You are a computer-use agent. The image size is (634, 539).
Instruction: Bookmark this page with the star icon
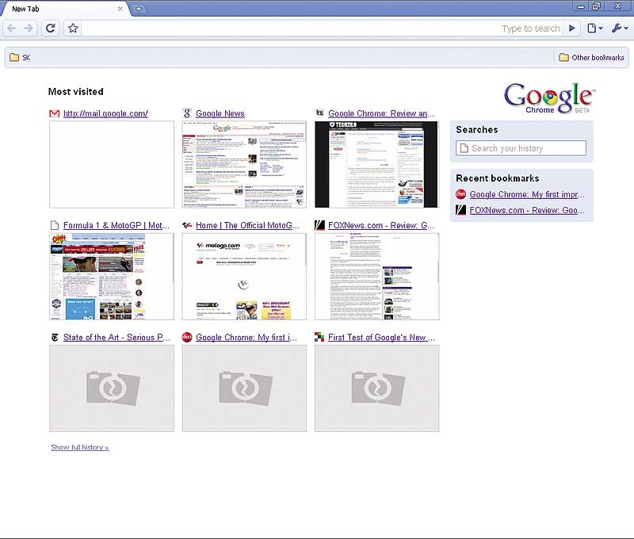point(73,29)
